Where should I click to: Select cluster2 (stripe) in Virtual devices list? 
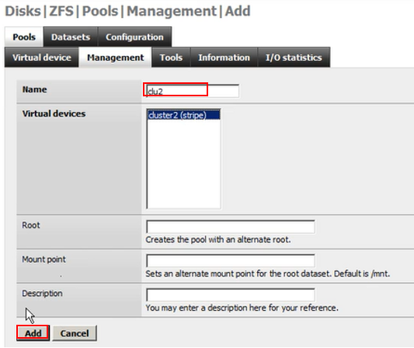(x=183, y=115)
